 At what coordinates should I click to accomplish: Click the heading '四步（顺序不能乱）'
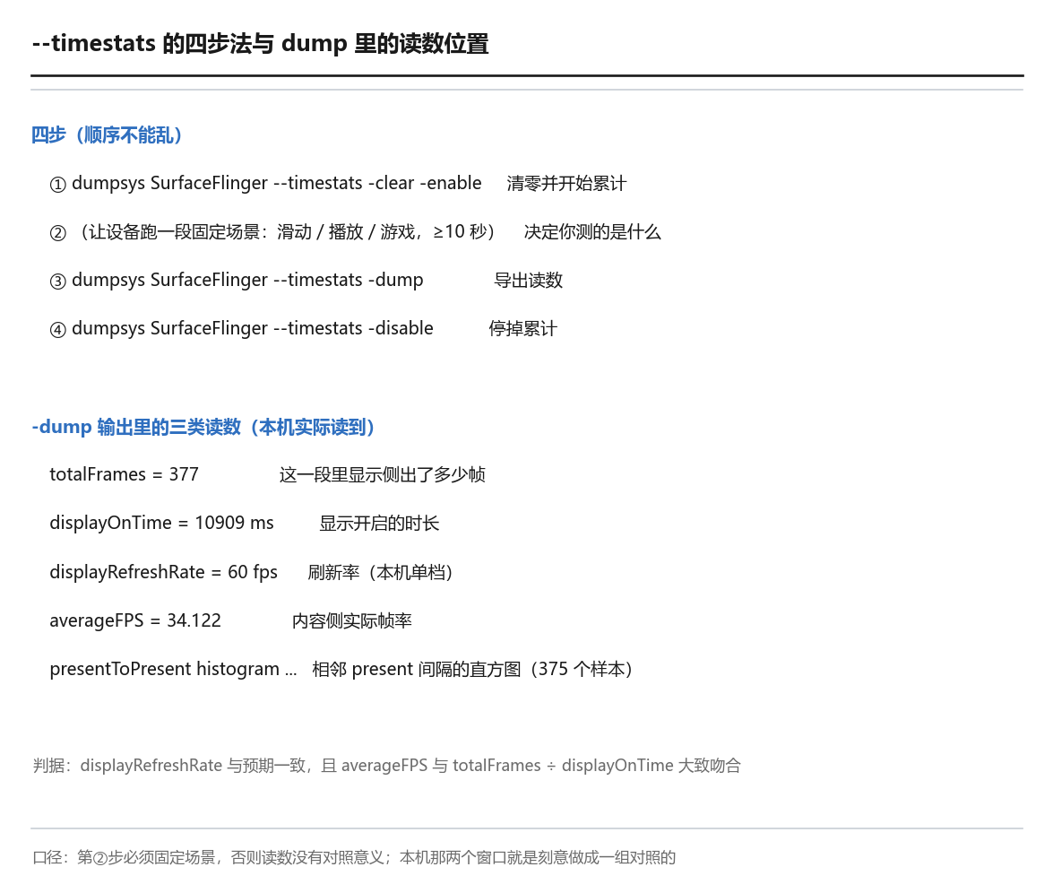107,135
